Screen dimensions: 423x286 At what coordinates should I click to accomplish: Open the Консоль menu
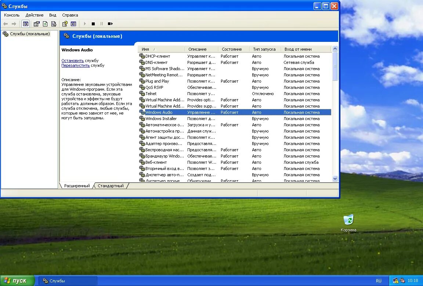(x=12, y=15)
